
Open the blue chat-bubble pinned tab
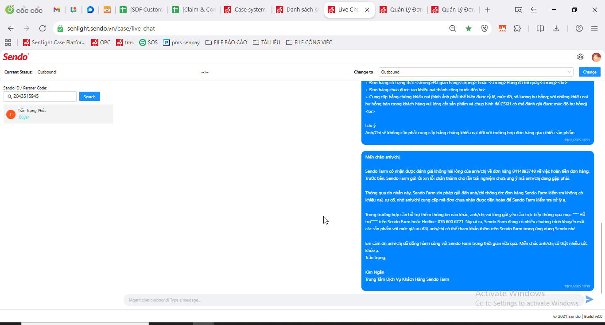point(90,10)
